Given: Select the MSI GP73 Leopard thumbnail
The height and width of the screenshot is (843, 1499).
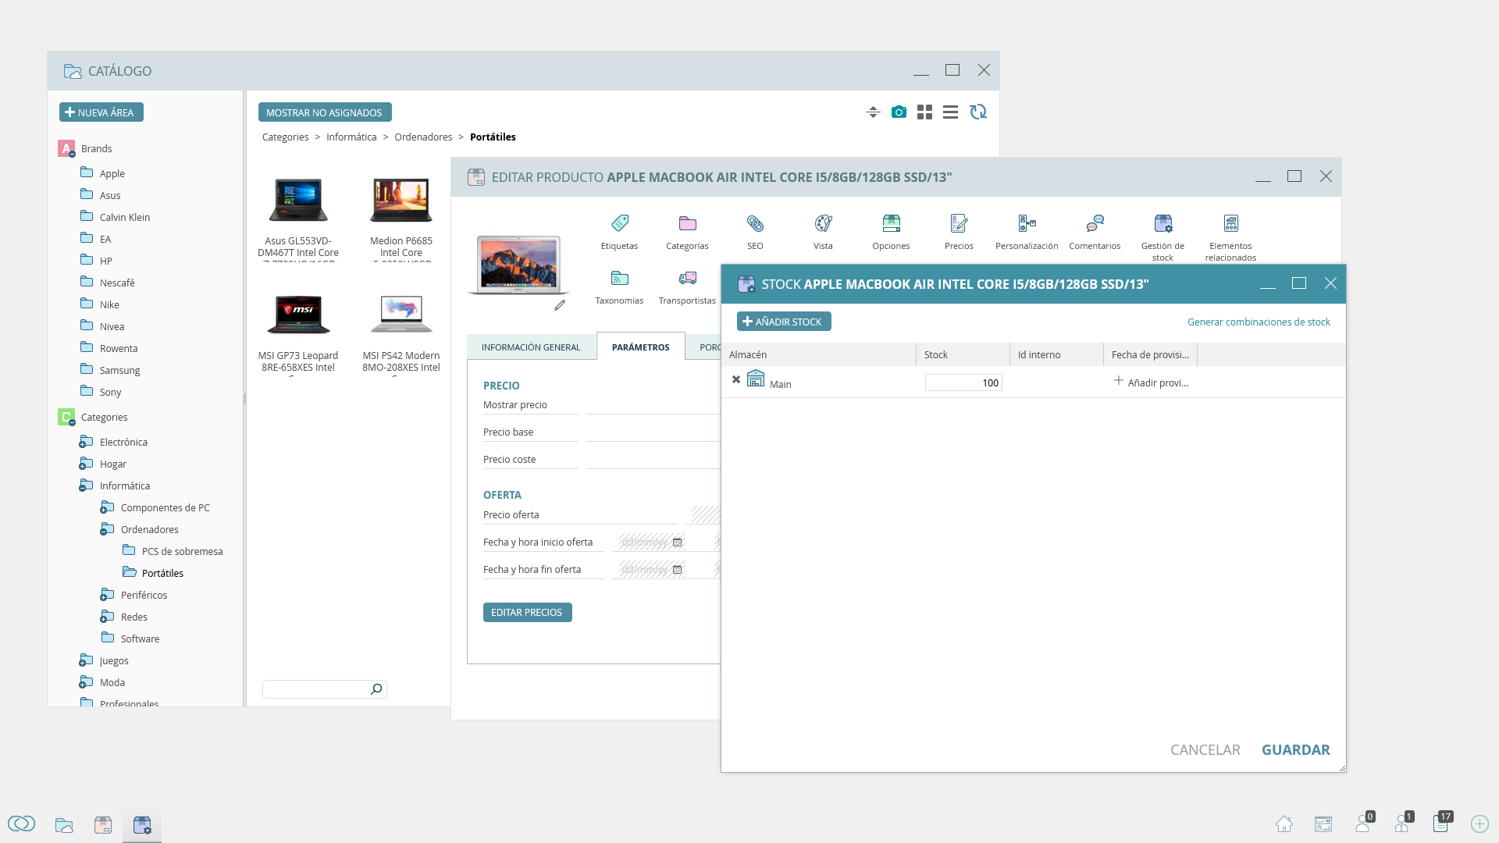Looking at the screenshot, I should point(298,314).
